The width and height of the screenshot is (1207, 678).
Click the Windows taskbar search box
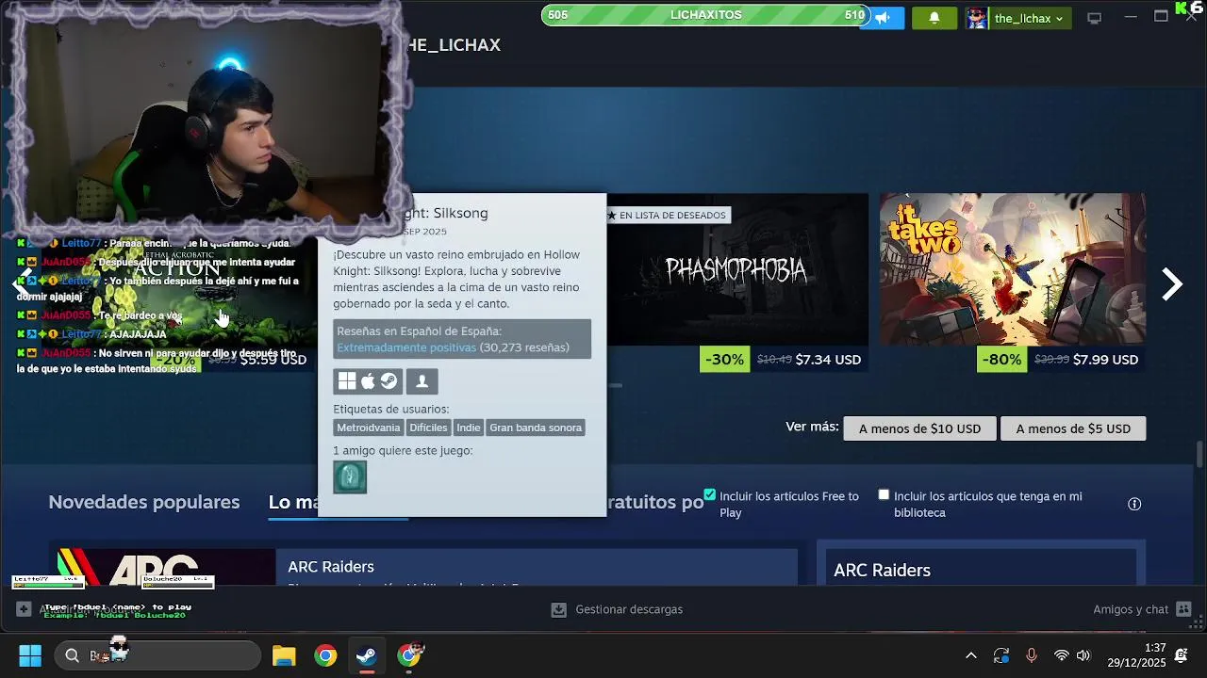point(157,655)
